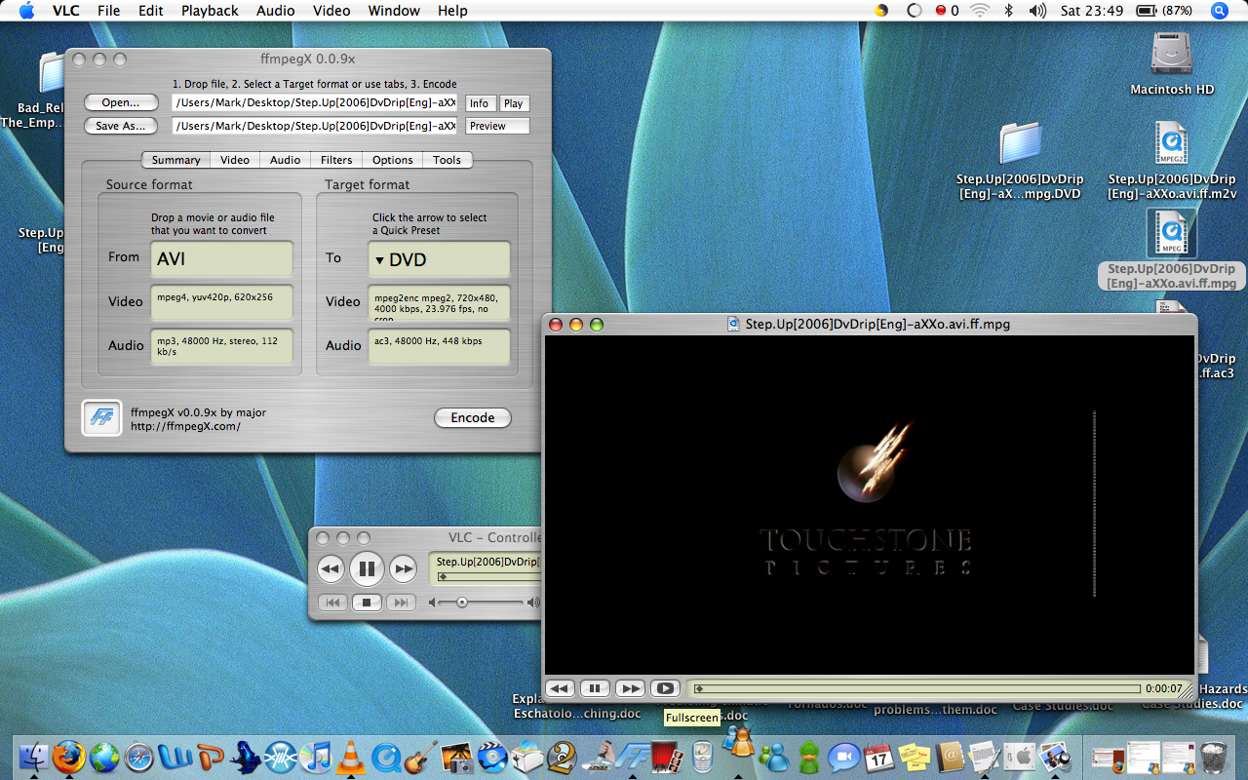Open the Tools tab in ffmpegX
The height and width of the screenshot is (780, 1248).
(448, 160)
